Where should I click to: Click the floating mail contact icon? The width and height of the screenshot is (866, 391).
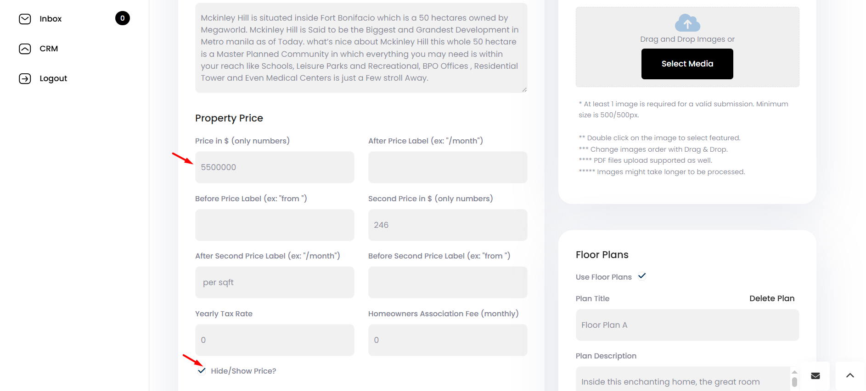click(815, 376)
